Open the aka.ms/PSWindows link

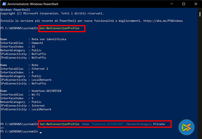[164, 21]
